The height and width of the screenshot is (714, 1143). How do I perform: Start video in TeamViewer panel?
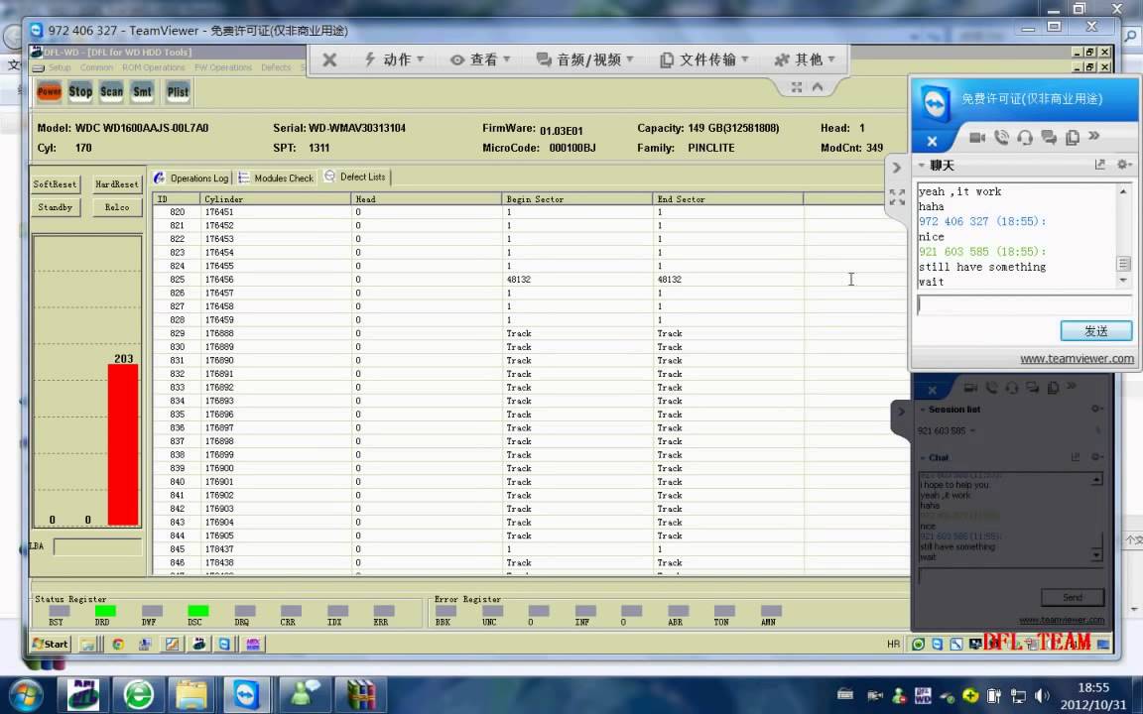(x=977, y=137)
